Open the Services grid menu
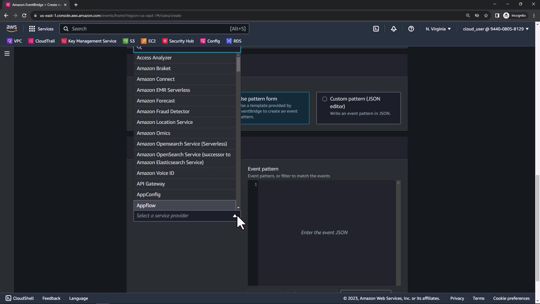Screen dimensions: 540x304 tap(41, 29)
